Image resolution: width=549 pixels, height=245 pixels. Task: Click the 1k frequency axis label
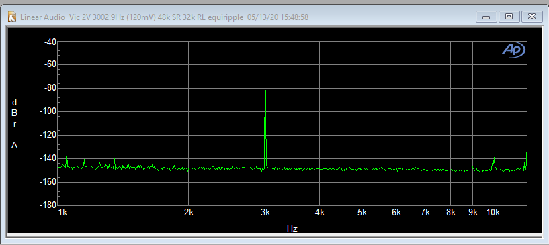click(x=63, y=213)
